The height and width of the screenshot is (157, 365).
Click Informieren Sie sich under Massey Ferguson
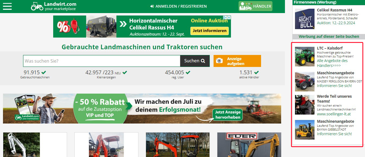[334, 86]
